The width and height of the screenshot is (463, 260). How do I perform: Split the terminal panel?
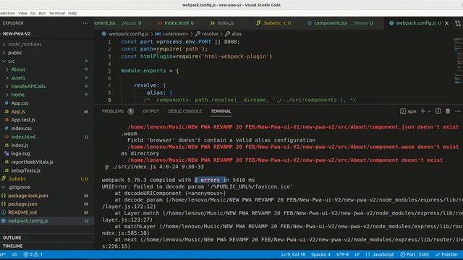[x=438, y=111]
